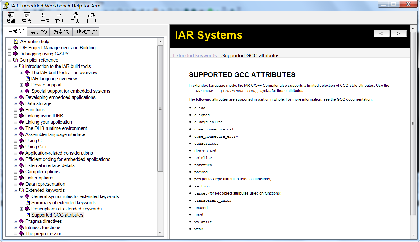Open Assembler language interface topic

tap(55, 134)
